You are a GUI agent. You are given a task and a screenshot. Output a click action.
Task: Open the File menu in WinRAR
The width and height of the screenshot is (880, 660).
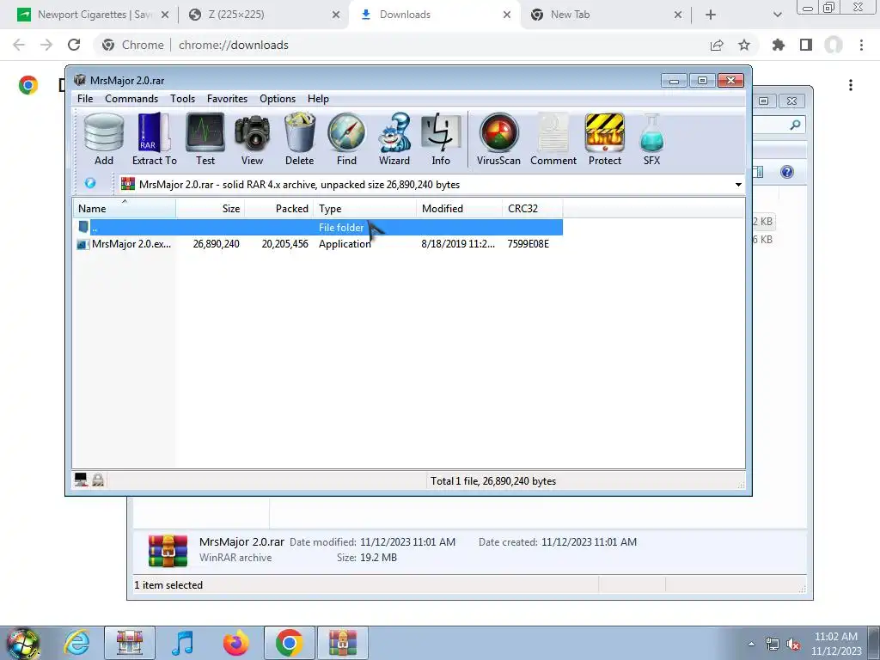85,99
